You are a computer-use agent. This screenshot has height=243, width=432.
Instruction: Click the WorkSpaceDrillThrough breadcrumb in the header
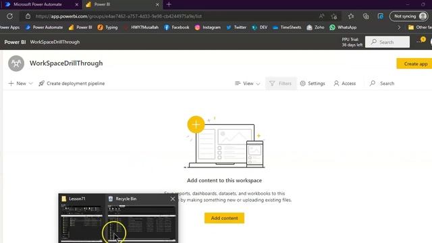click(55, 42)
